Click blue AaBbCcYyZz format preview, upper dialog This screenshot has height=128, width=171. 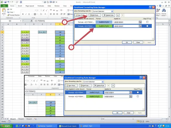[104, 22]
